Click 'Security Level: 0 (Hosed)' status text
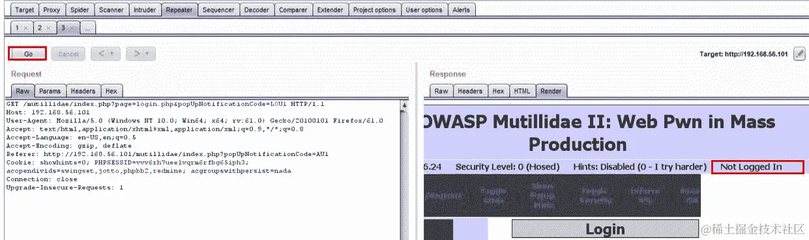 coord(507,167)
